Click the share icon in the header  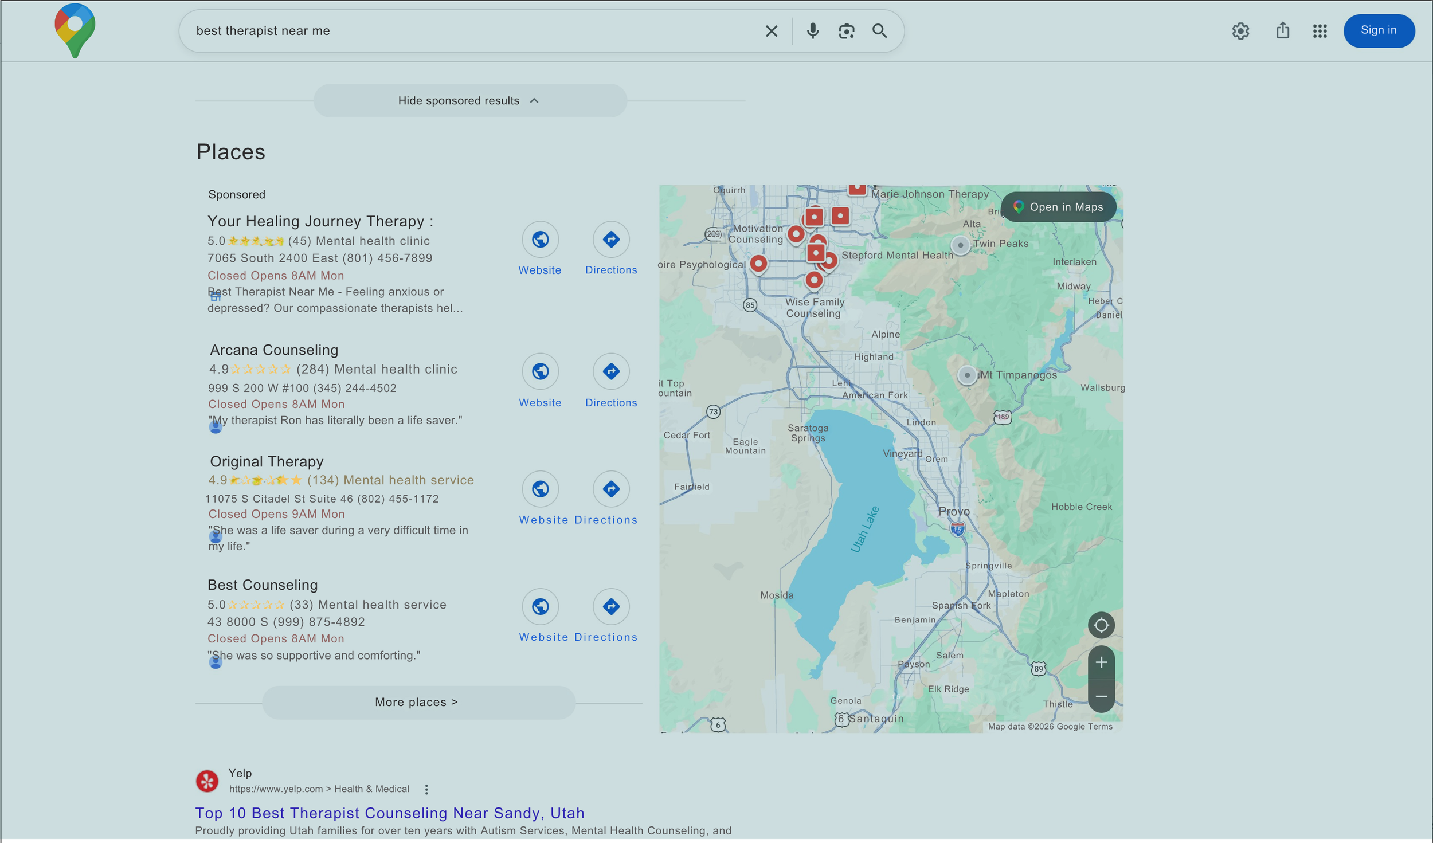1282,30
